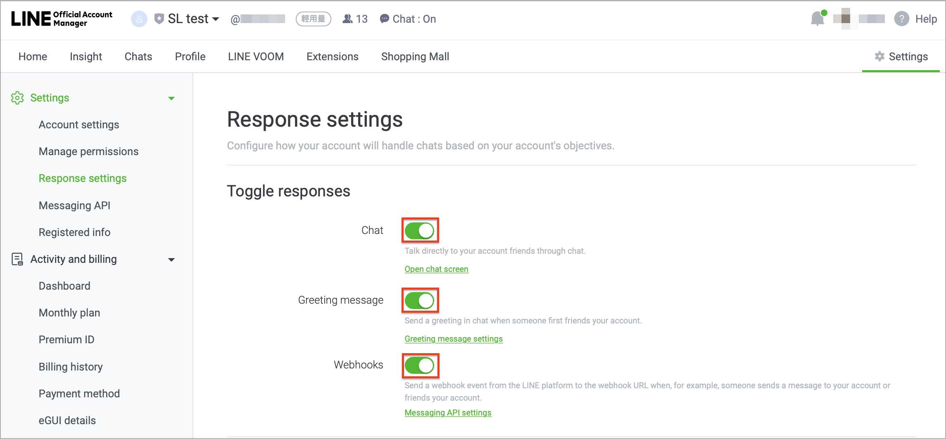Open the notifications bell icon

pos(818,19)
